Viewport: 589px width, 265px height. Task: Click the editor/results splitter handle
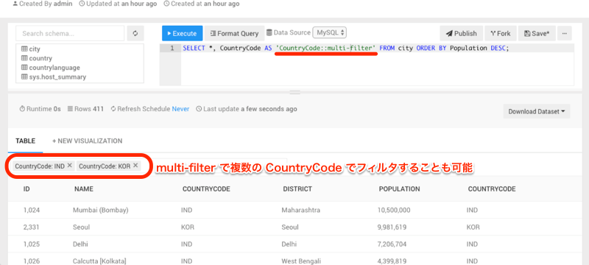pos(295,92)
